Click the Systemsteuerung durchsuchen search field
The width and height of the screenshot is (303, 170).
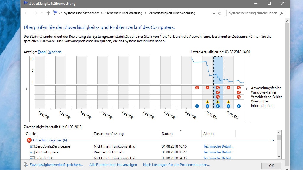click(x=256, y=13)
